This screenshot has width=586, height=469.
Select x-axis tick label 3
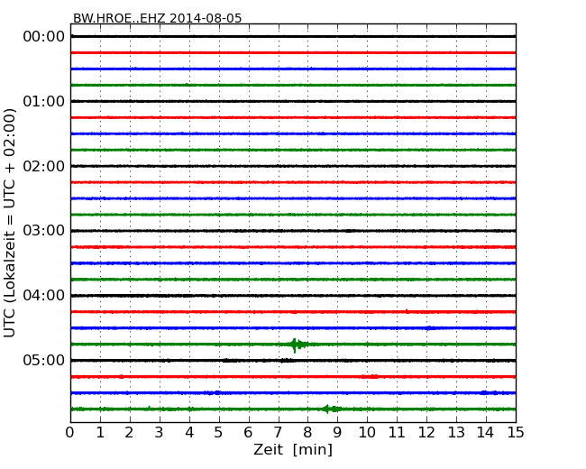click(160, 433)
